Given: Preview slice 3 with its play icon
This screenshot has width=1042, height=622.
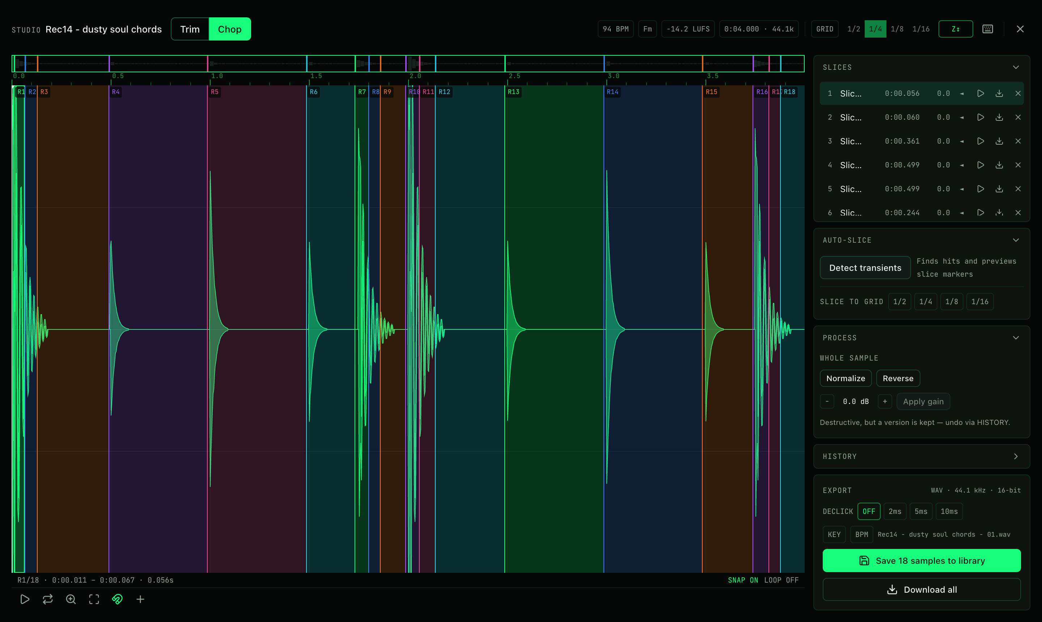Looking at the screenshot, I should point(980,141).
